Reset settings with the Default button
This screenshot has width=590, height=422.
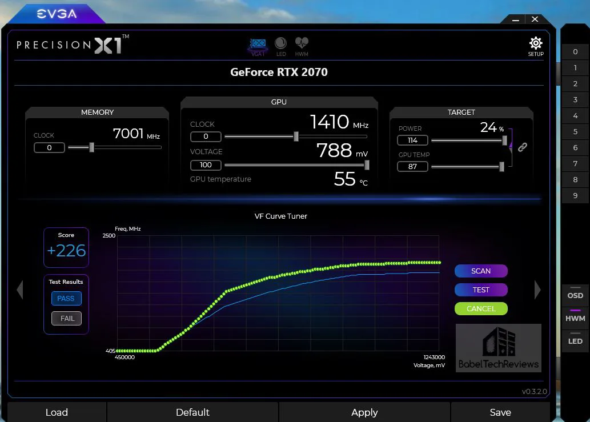[x=192, y=412]
